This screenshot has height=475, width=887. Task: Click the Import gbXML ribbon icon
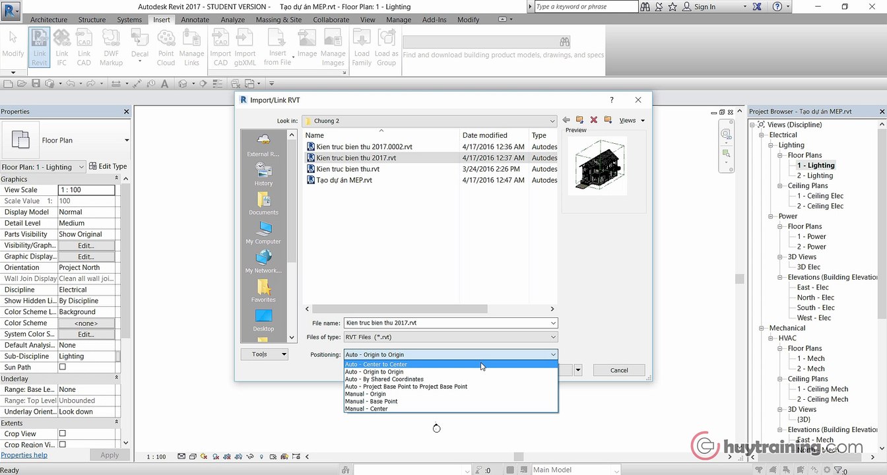pos(245,47)
